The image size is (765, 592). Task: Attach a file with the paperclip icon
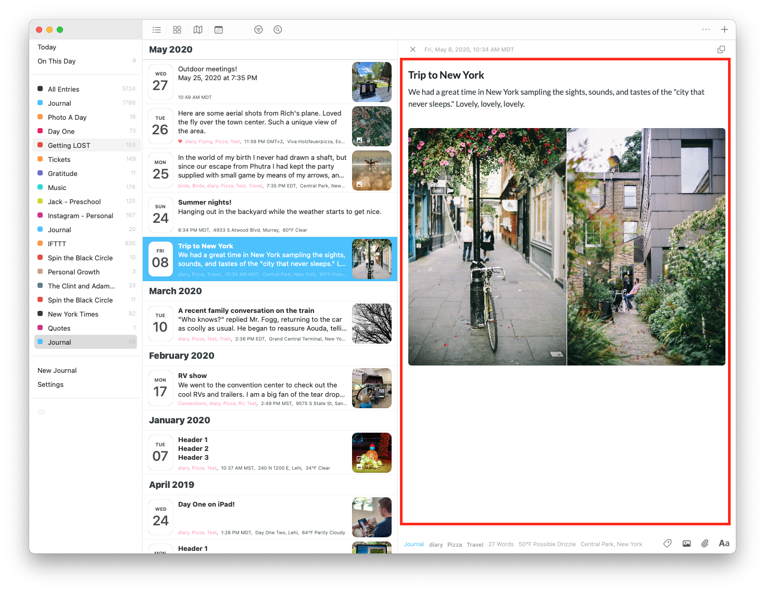point(705,543)
